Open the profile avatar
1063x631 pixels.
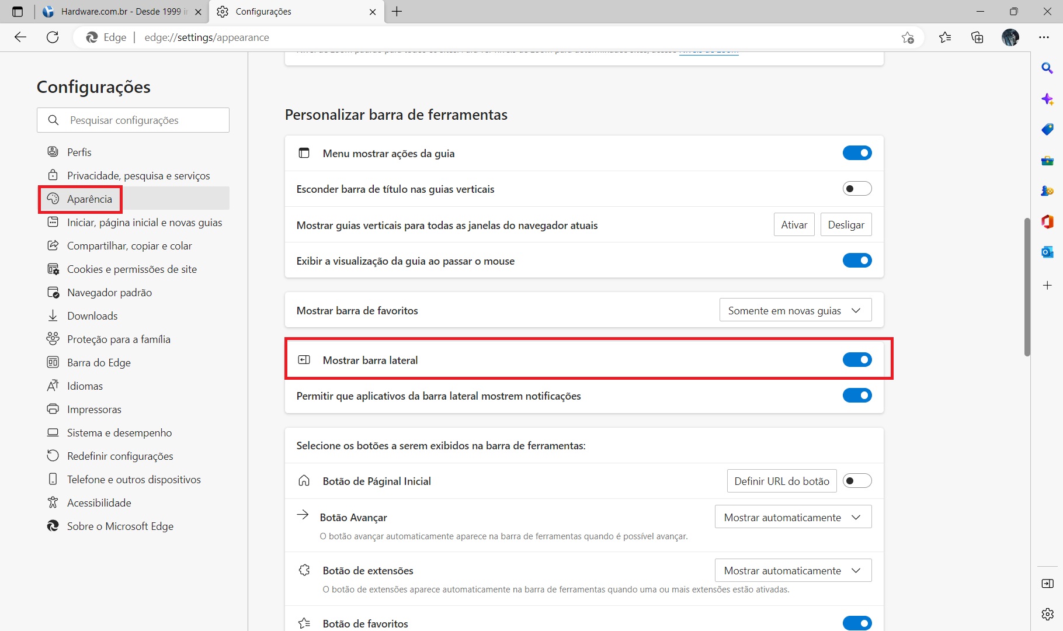(x=1010, y=37)
